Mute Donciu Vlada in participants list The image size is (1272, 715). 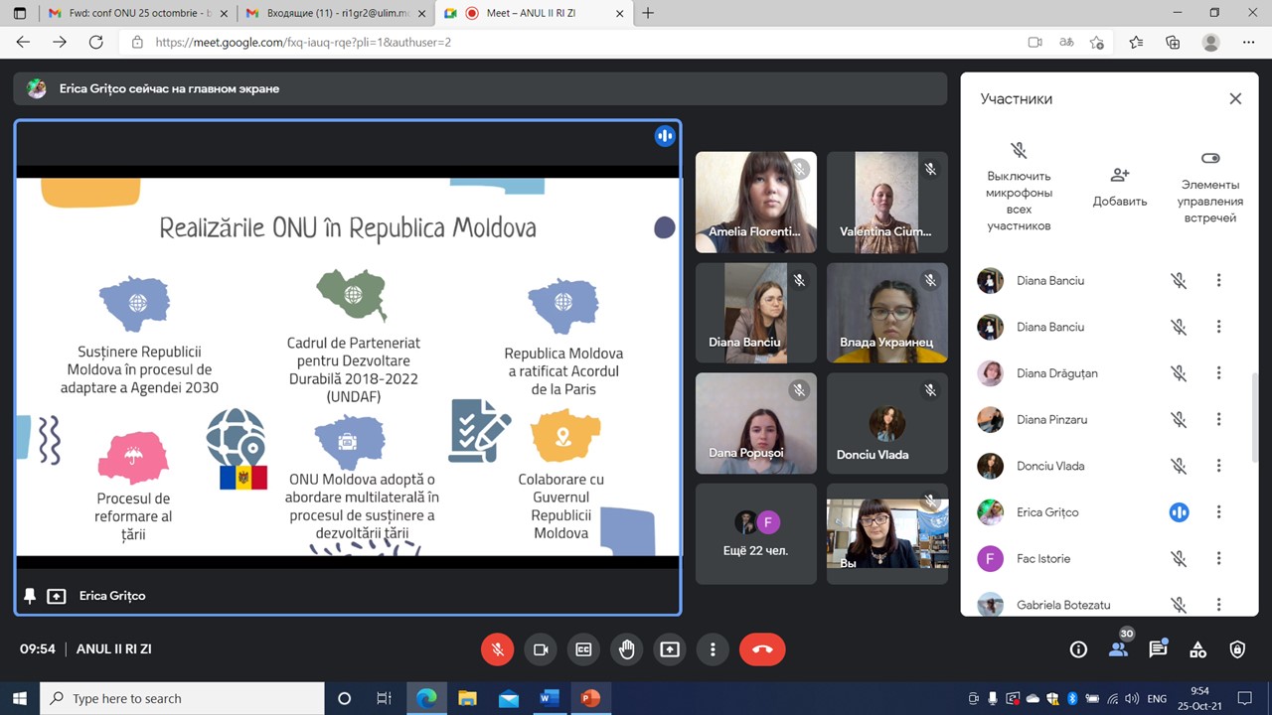[1179, 466]
